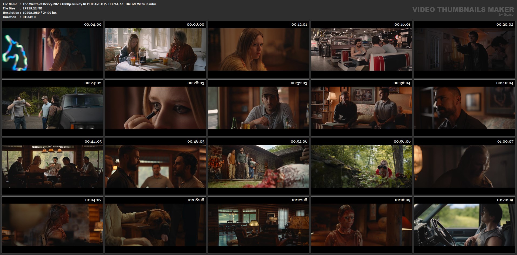Screen dimensions: 517x255
Task: Choose the thumbnail at 00:48:05
Action: coord(155,166)
